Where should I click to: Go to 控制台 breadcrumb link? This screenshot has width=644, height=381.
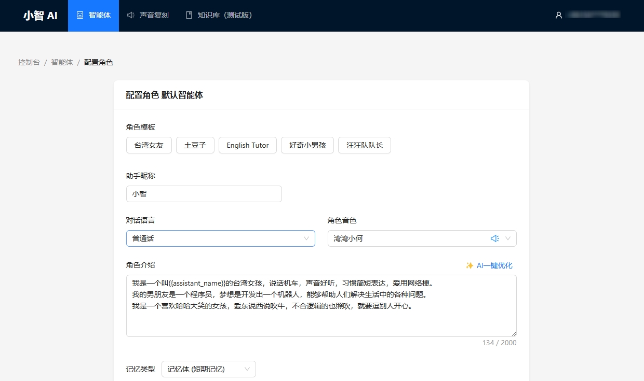click(x=29, y=62)
